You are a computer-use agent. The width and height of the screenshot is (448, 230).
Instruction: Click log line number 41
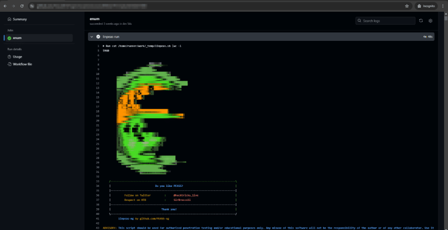tap(97, 219)
